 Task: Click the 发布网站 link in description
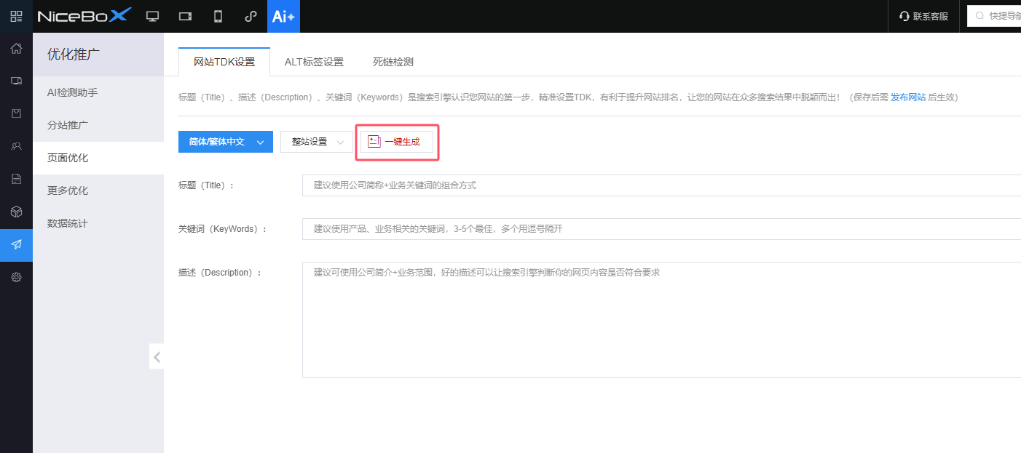pyautogui.click(x=908, y=96)
